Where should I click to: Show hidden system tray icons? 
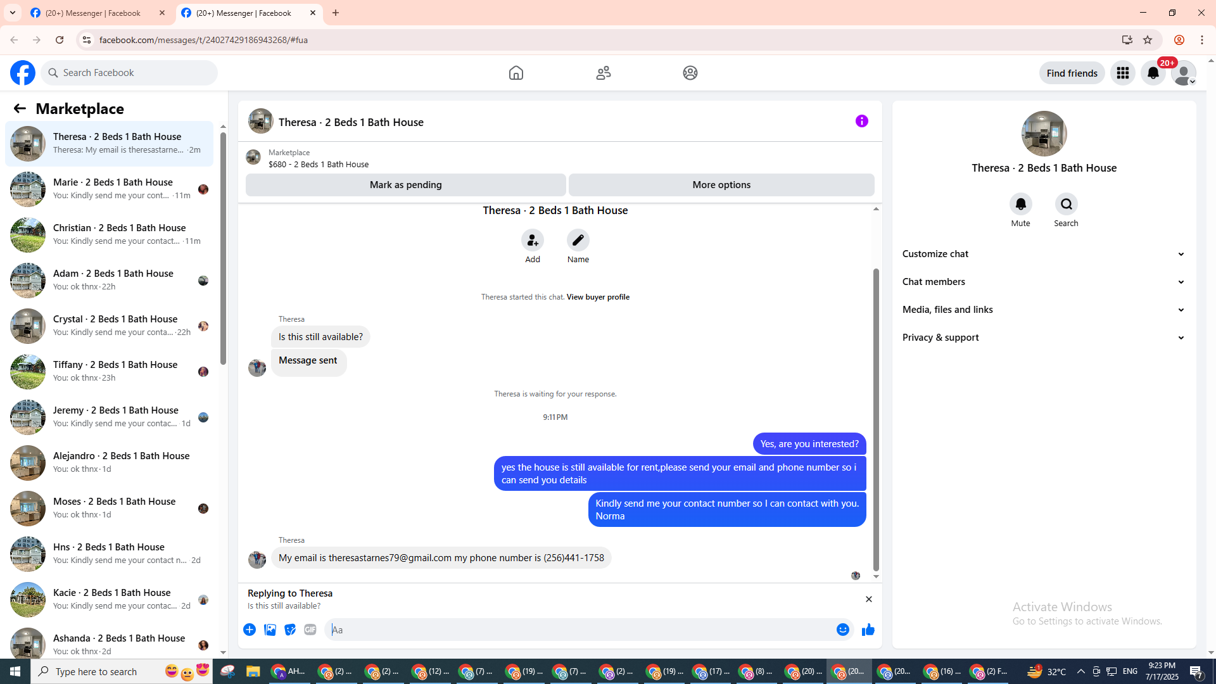[1081, 671]
